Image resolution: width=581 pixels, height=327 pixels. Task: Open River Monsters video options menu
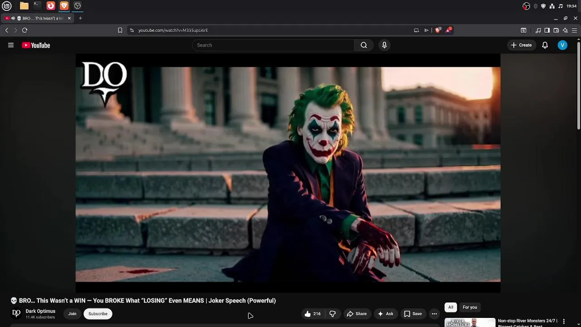pos(564,321)
